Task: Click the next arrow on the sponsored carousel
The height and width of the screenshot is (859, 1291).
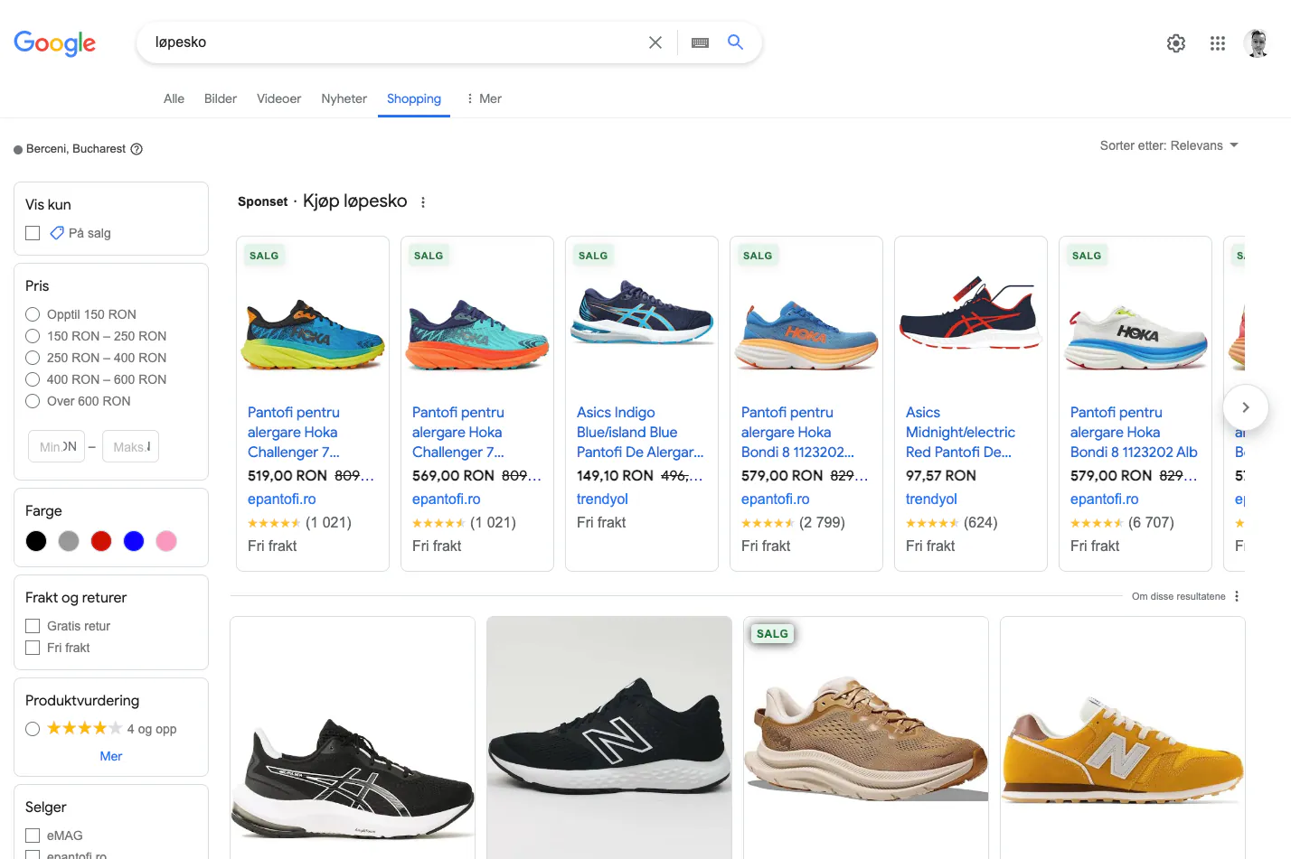Action: click(1245, 407)
